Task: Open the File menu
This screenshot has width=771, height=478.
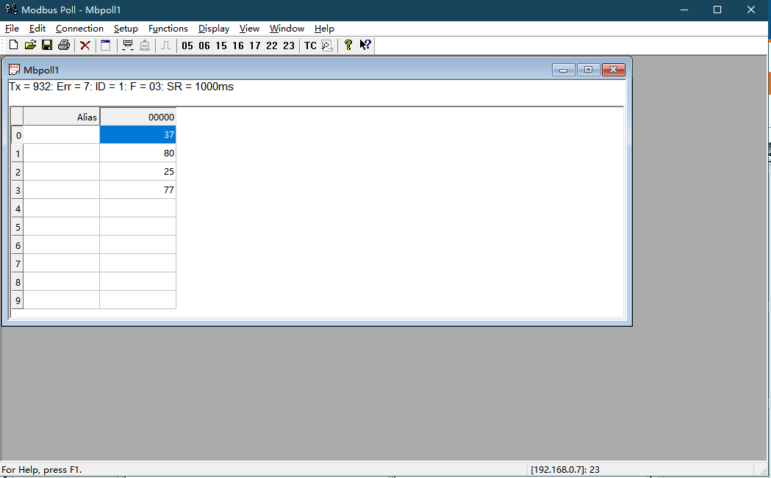Action: point(12,29)
